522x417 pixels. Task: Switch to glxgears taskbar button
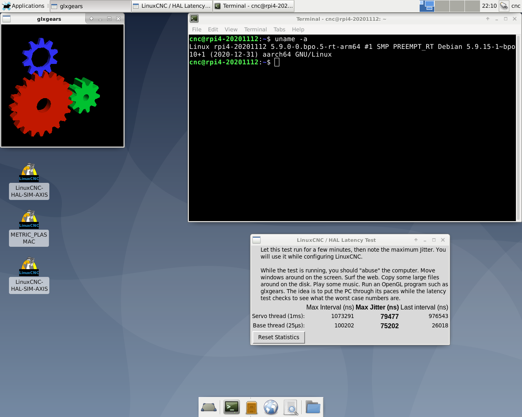(x=90, y=6)
